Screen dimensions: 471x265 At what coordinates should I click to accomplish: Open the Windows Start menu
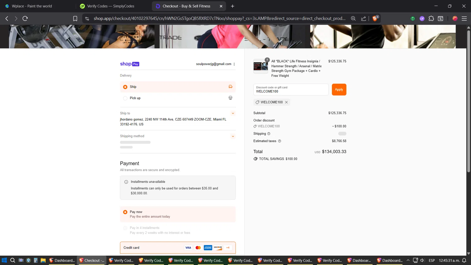pyautogui.click(x=4, y=260)
